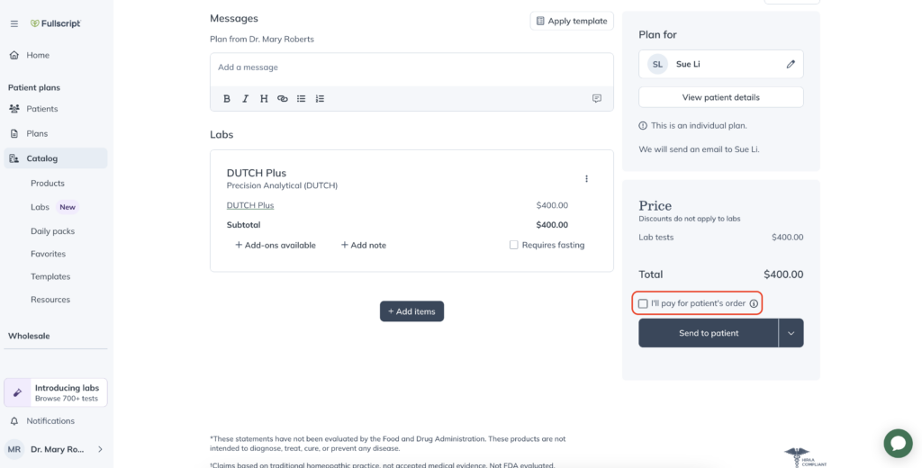Insert a bulleted list
922x468 pixels.
pos(301,99)
